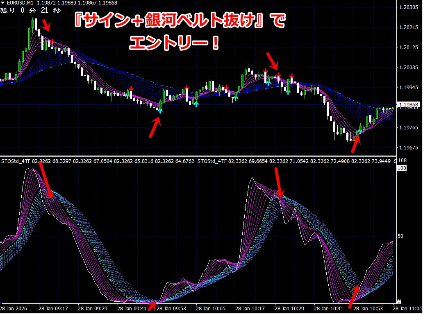
Task: Click the level 100 label in indicator window
Action: (x=402, y=168)
